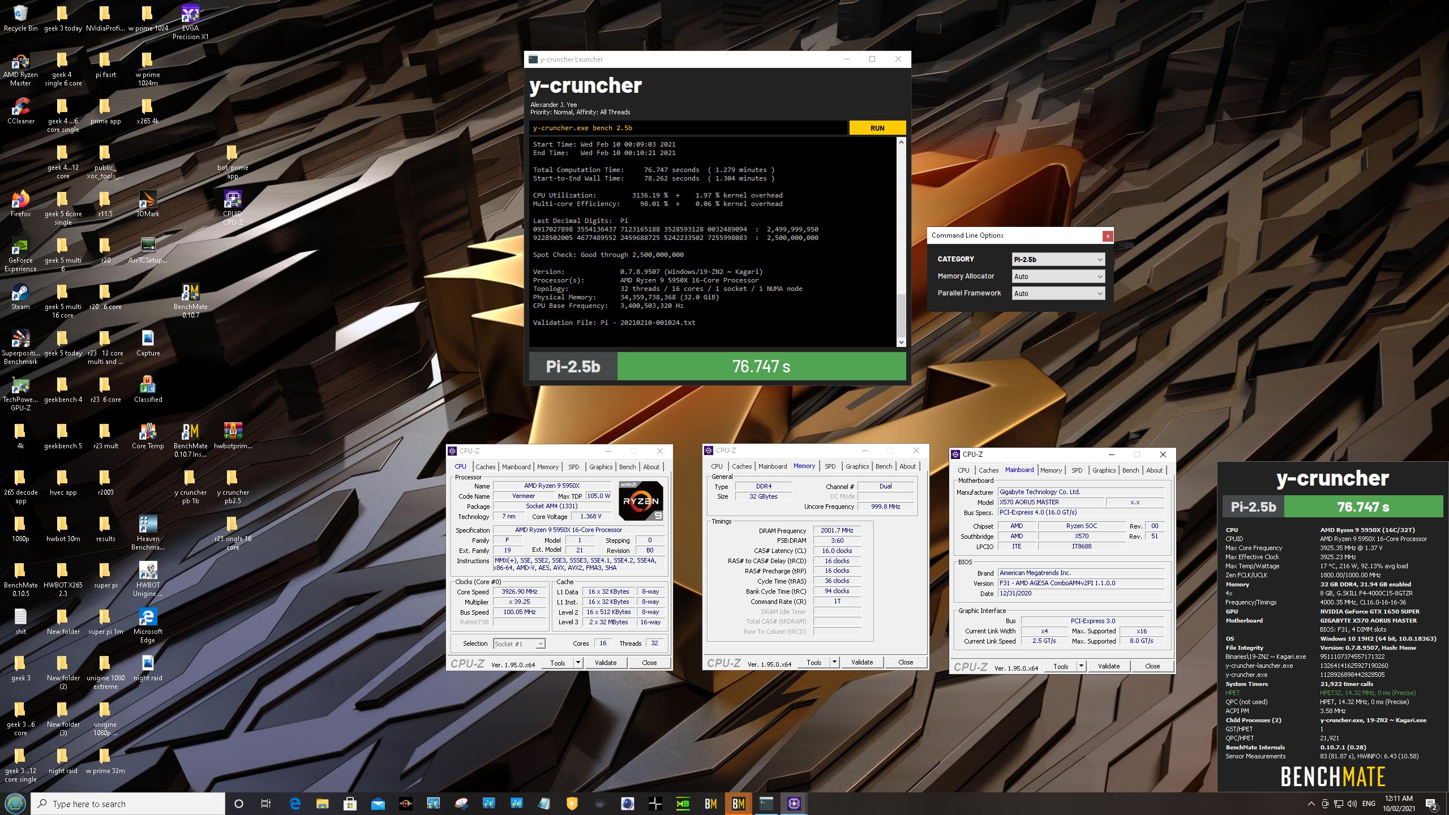The height and width of the screenshot is (815, 1449).
Task: Click Validate in CPU-Z CPU window
Action: 606,663
